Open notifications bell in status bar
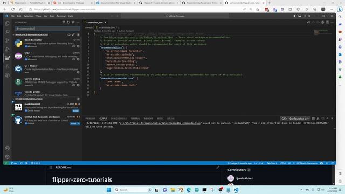 (333, 163)
